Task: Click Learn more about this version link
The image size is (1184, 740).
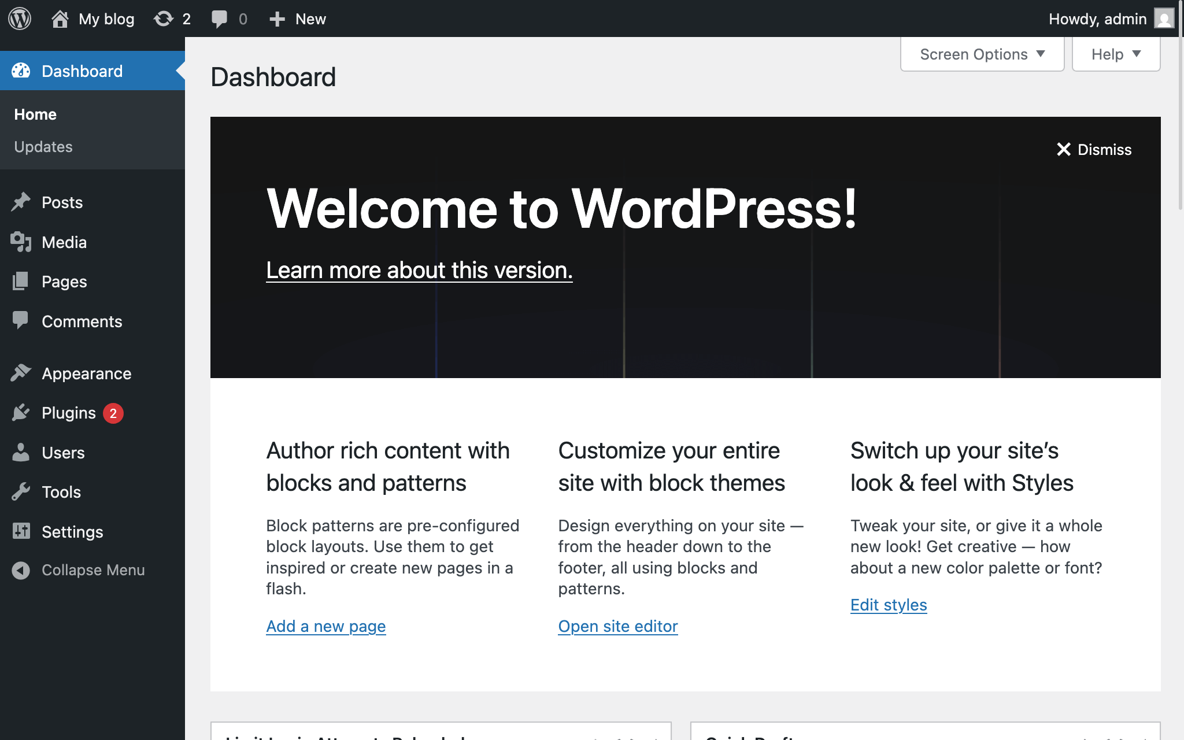Action: [419, 271]
